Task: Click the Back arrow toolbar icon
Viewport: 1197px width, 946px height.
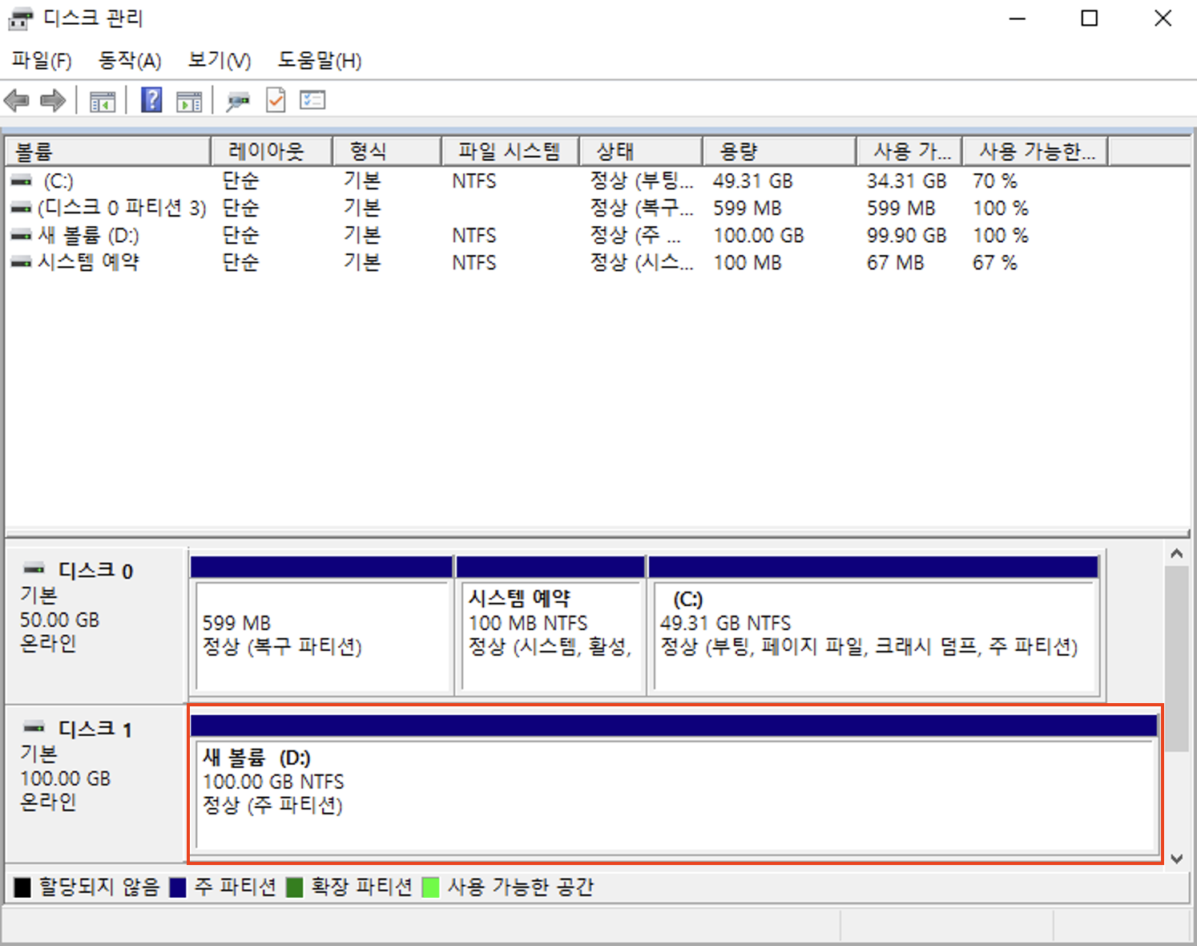Action: tap(17, 101)
